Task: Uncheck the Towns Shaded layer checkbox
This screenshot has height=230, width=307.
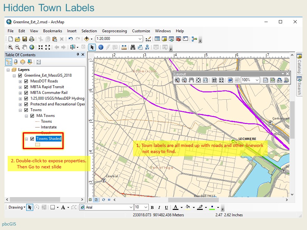Action: pyautogui.click(x=32, y=139)
